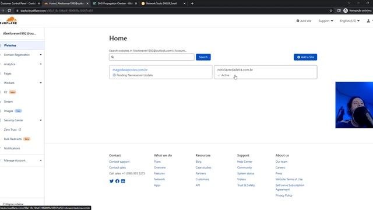Open Plans footer link
The height and width of the screenshot is (210, 373).
pos(157,162)
